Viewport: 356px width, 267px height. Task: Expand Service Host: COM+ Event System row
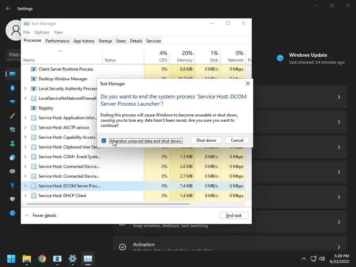pos(25,157)
